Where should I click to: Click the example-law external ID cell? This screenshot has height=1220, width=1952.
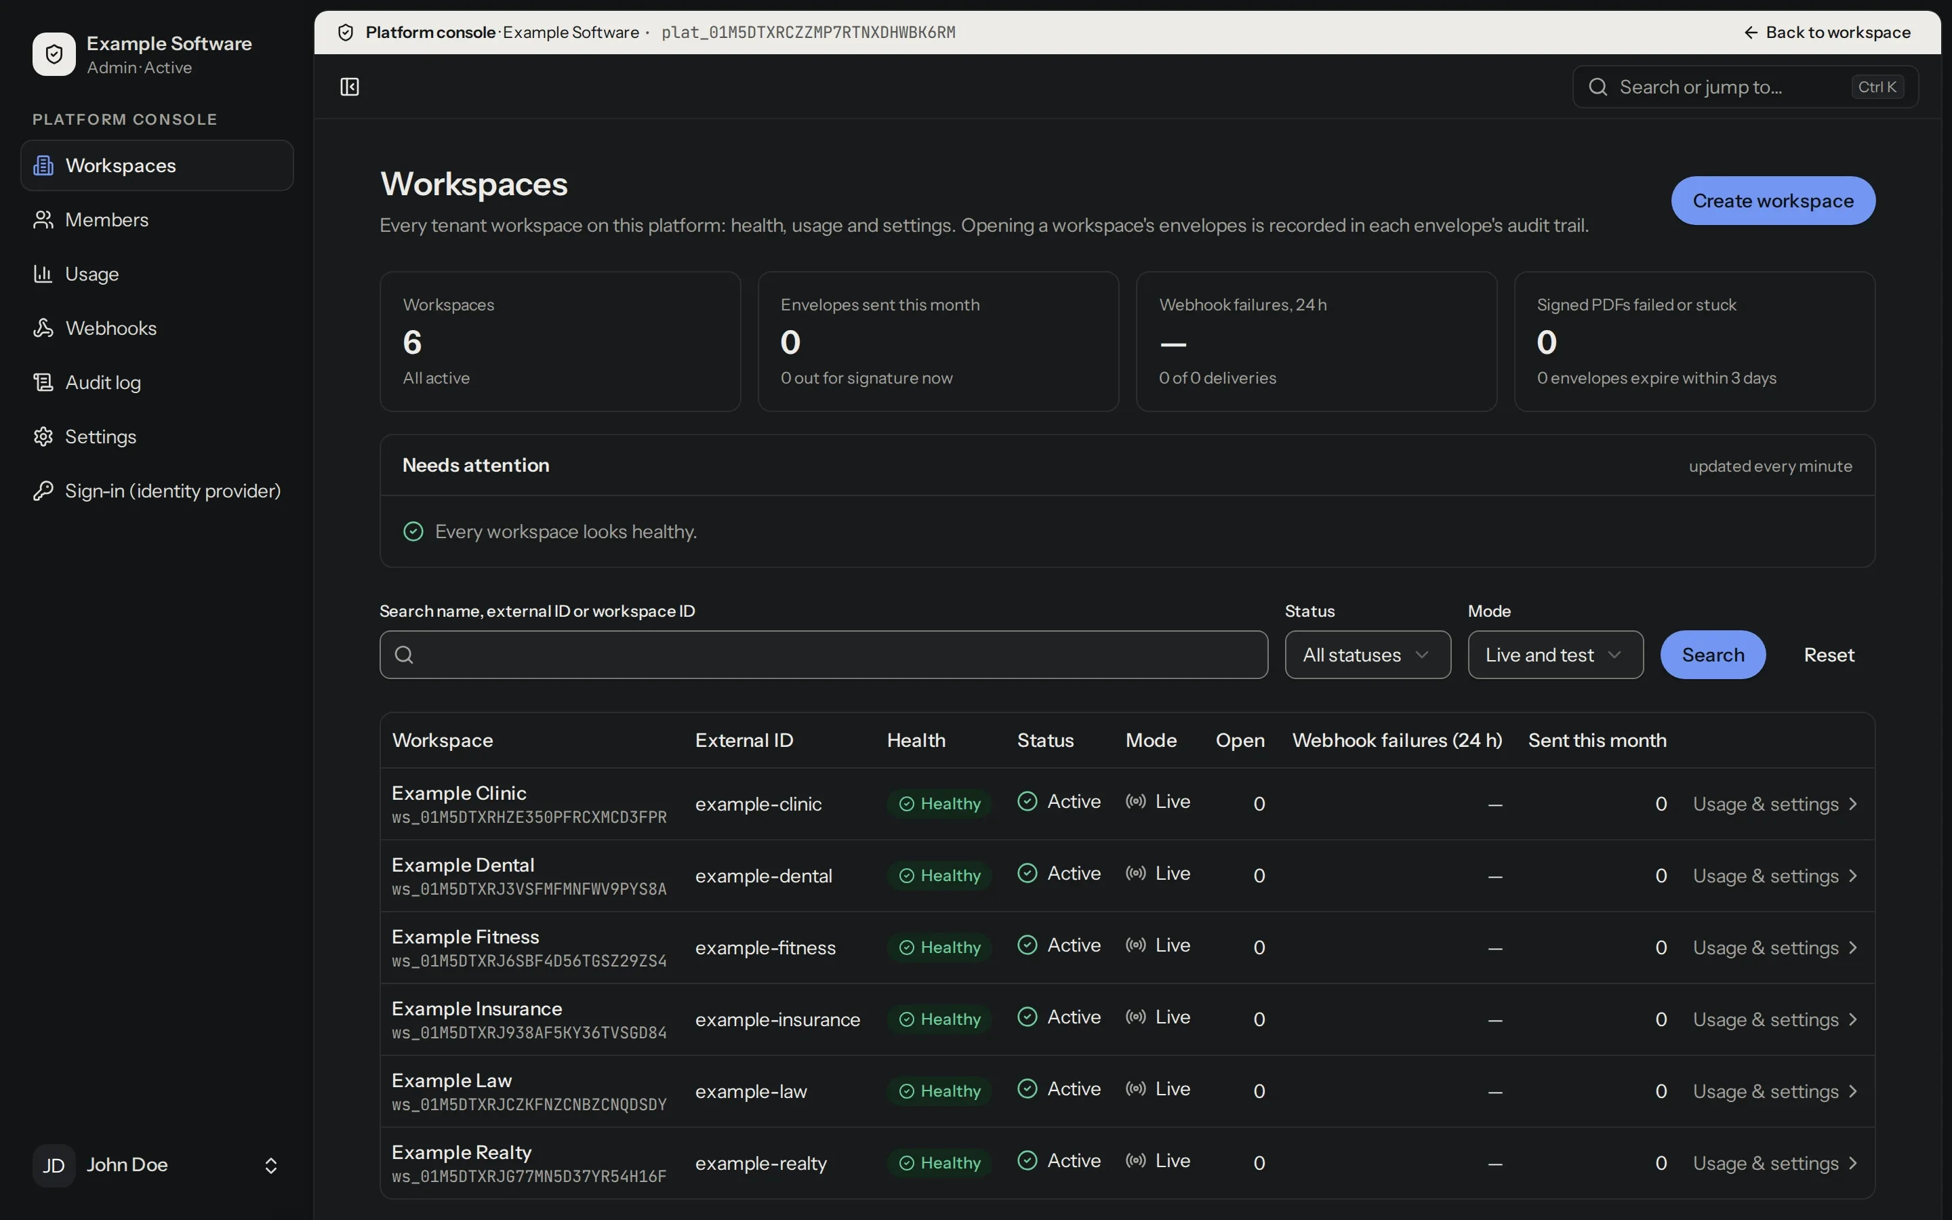click(x=751, y=1091)
